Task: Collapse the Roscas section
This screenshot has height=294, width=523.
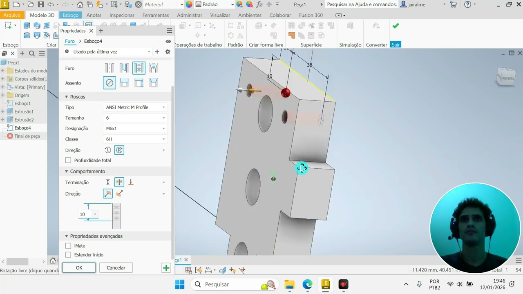Action: pyautogui.click(x=67, y=97)
